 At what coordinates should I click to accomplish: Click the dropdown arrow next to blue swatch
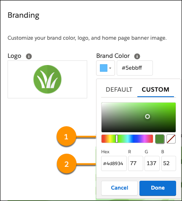point(110,68)
